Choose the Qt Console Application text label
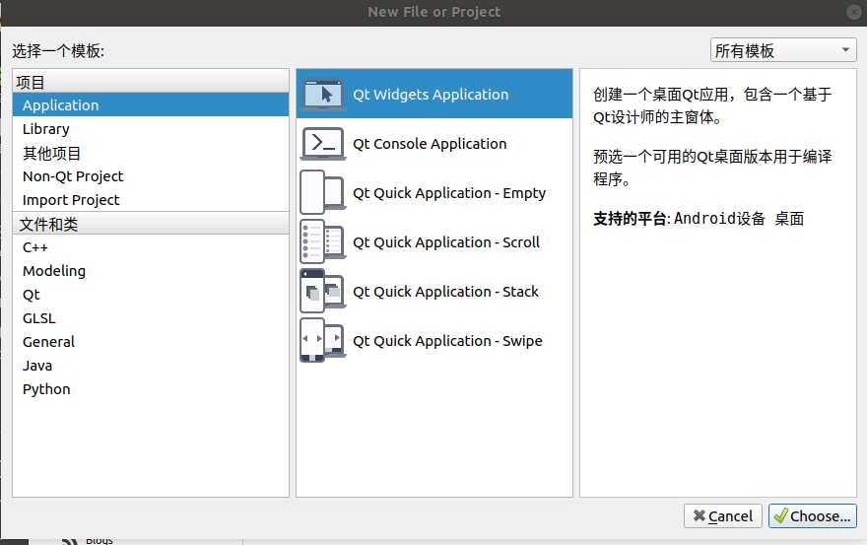The width and height of the screenshot is (867, 545). [x=430, y=144]
